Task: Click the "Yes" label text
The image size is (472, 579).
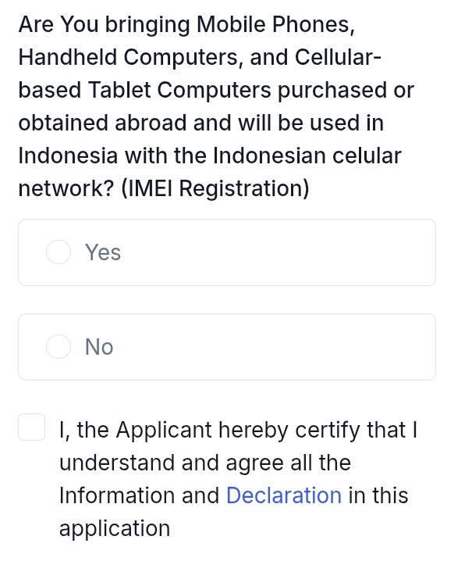Action: coord(103,252)
